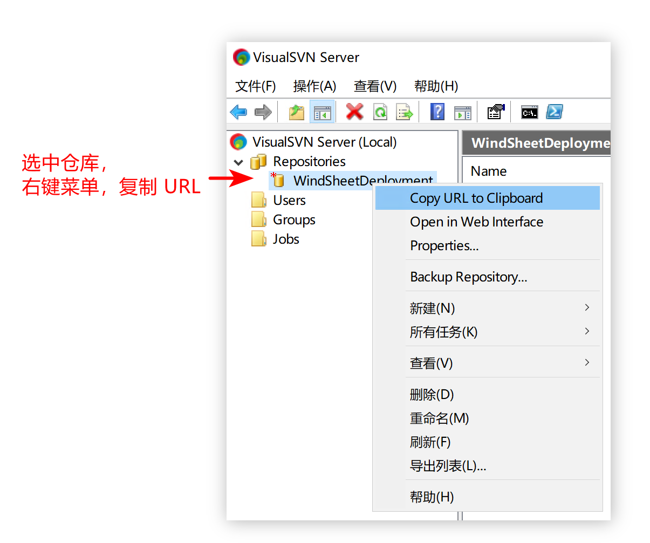Viewport: 650px width, 543px height.
Task: Toggle the Show/Hide Console Tree icon
Action: [x=323, y=112]
